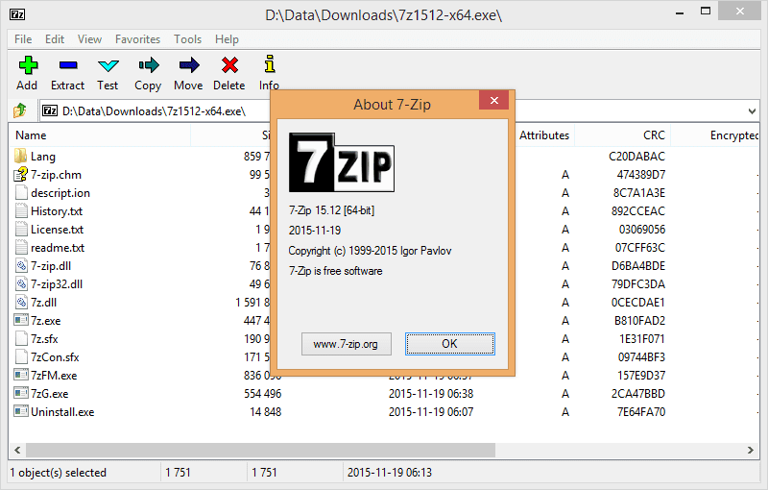Select the 7z.dll file name
Image resolution: width=768 pixels, height=490 pixels.
point(43,303)
